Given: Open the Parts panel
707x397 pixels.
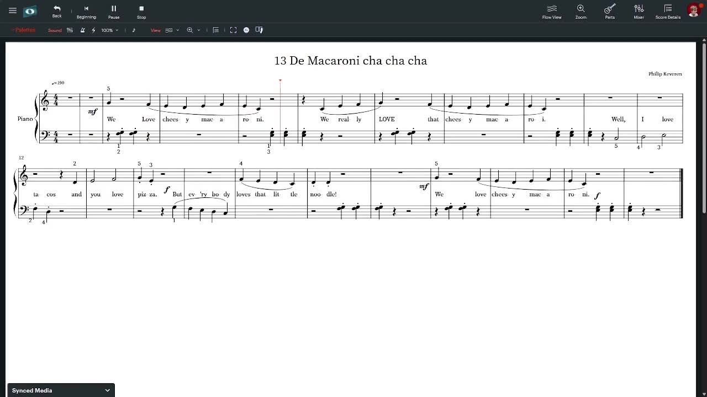Looking at the screenshot, I should click(x=610, y=11).
